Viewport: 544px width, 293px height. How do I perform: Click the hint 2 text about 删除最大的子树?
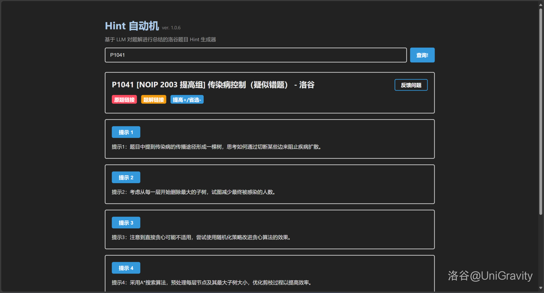click(x=194, y=192)
